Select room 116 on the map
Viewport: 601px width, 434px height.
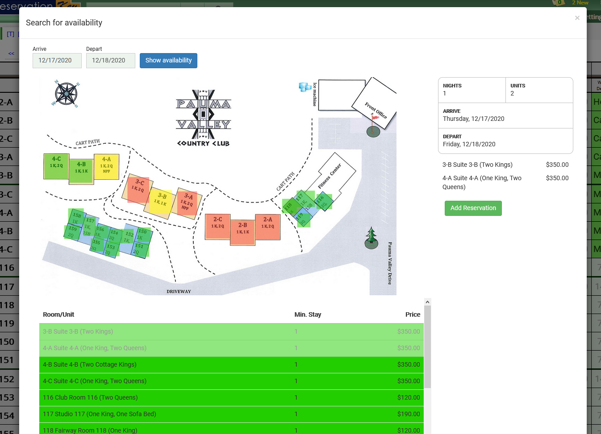pyautogui.click(x=323, y=202)
